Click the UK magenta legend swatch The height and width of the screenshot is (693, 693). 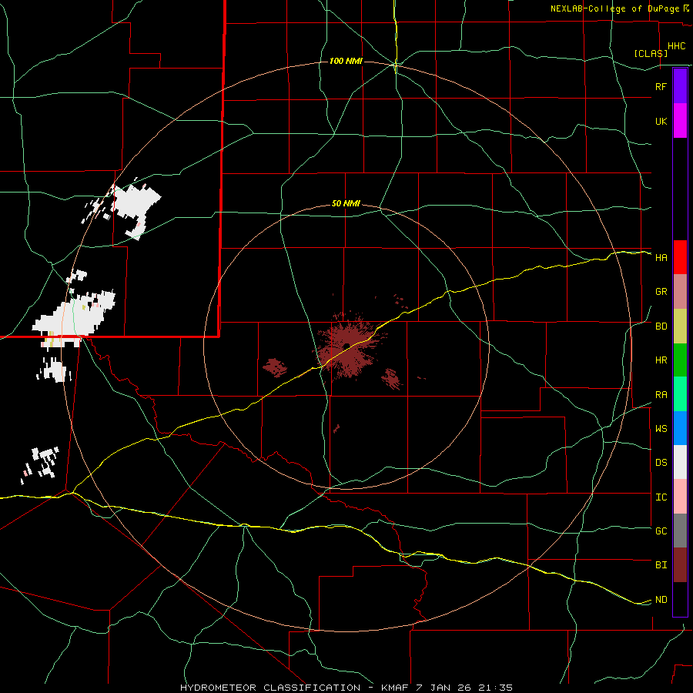pos(680,121)
